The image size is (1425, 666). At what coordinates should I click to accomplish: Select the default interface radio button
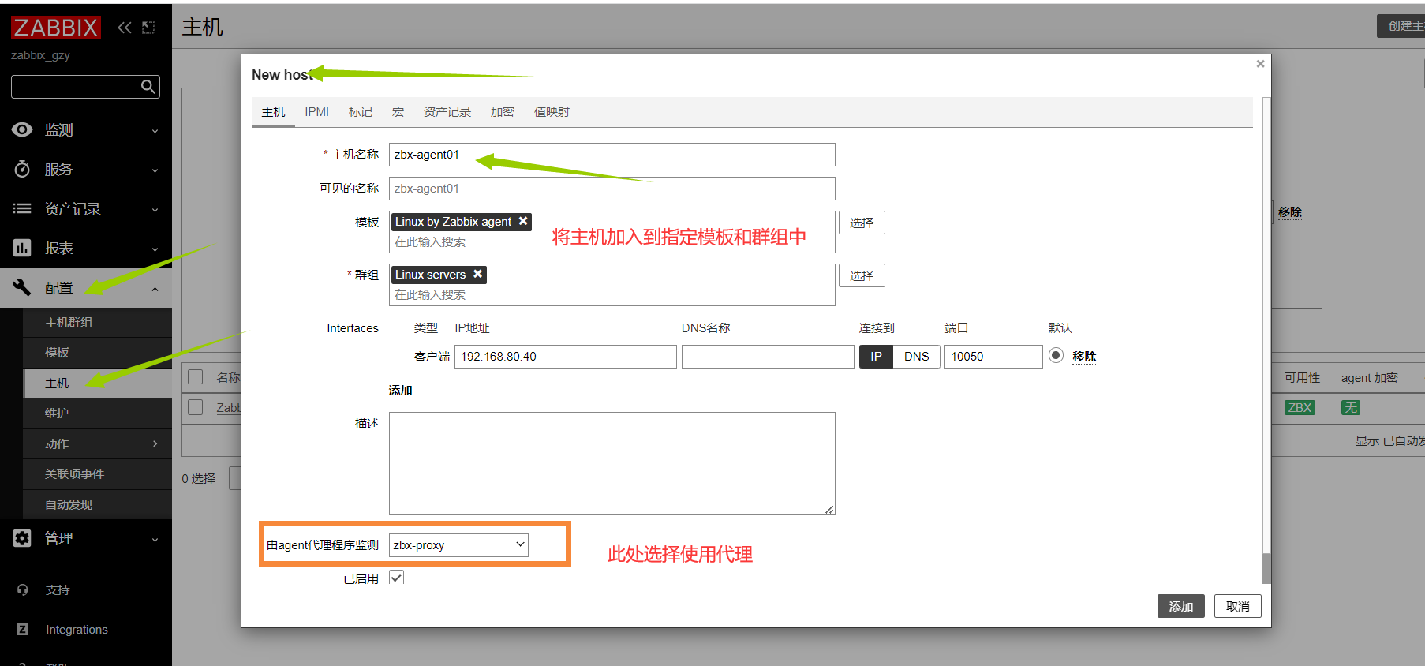(x=1056, y=356)
